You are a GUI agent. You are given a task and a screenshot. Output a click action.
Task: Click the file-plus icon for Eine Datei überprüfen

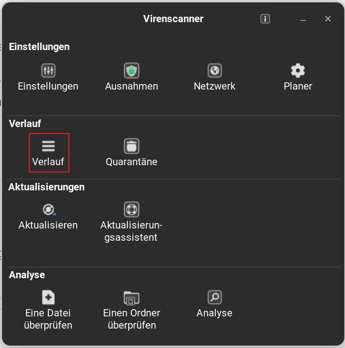(48, 297)
